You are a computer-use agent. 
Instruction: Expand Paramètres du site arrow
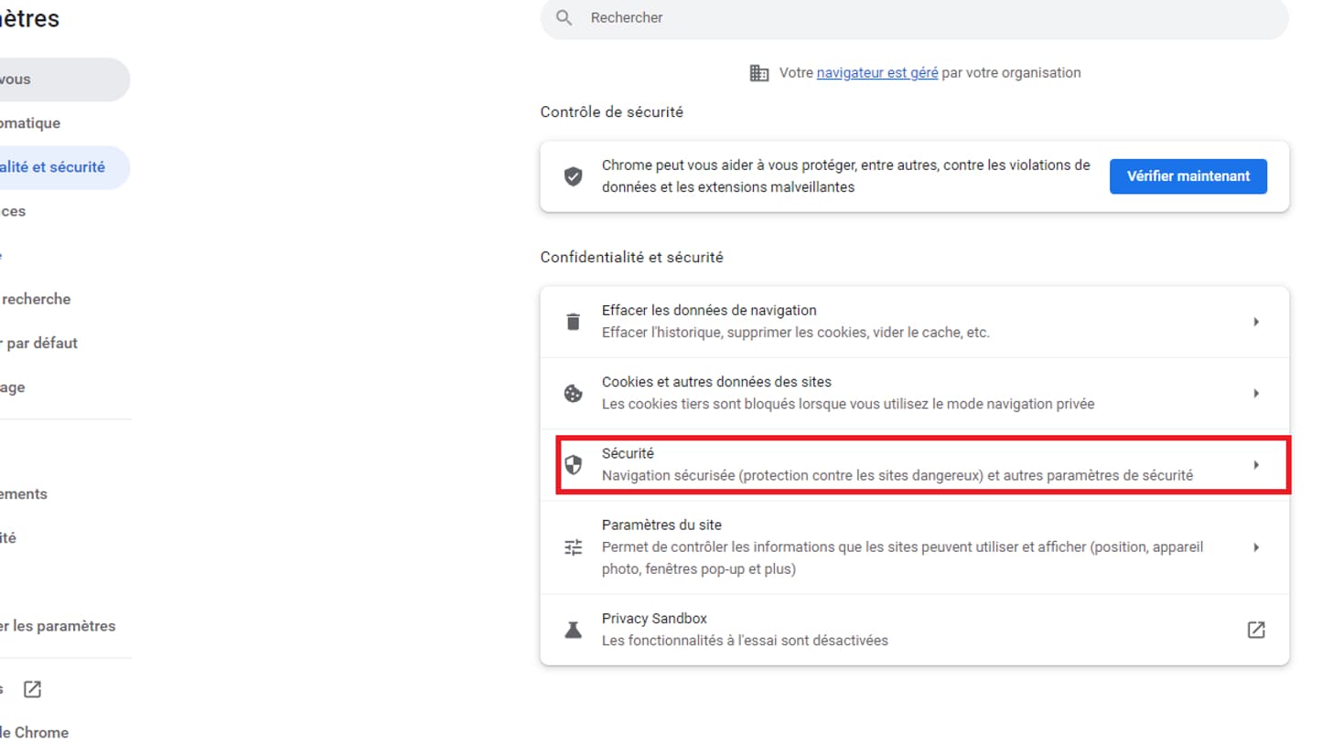pyautogui.click(x=1256, y=547)
